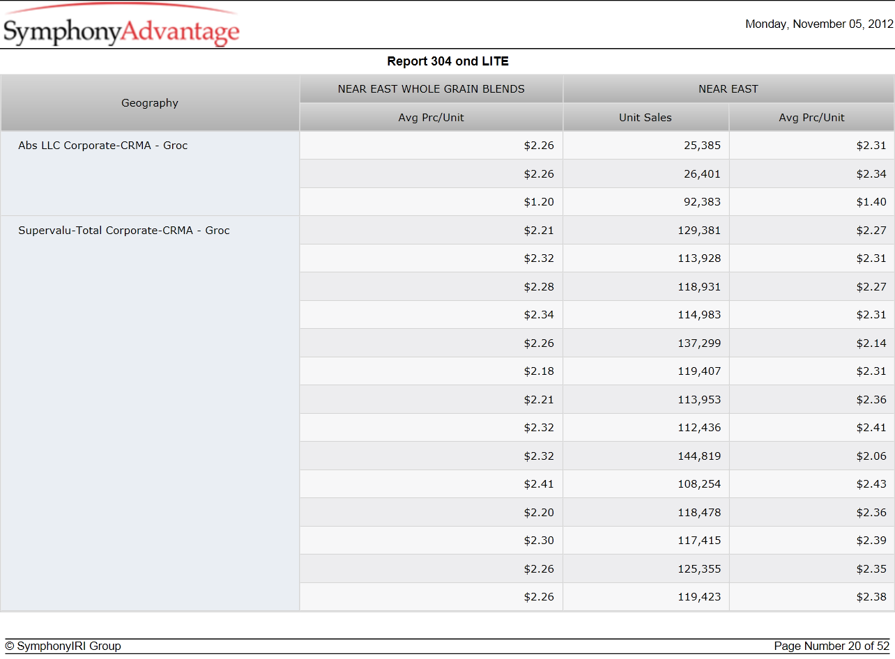Click the SymphonyAdvantage logo

[x=121, y=26]
